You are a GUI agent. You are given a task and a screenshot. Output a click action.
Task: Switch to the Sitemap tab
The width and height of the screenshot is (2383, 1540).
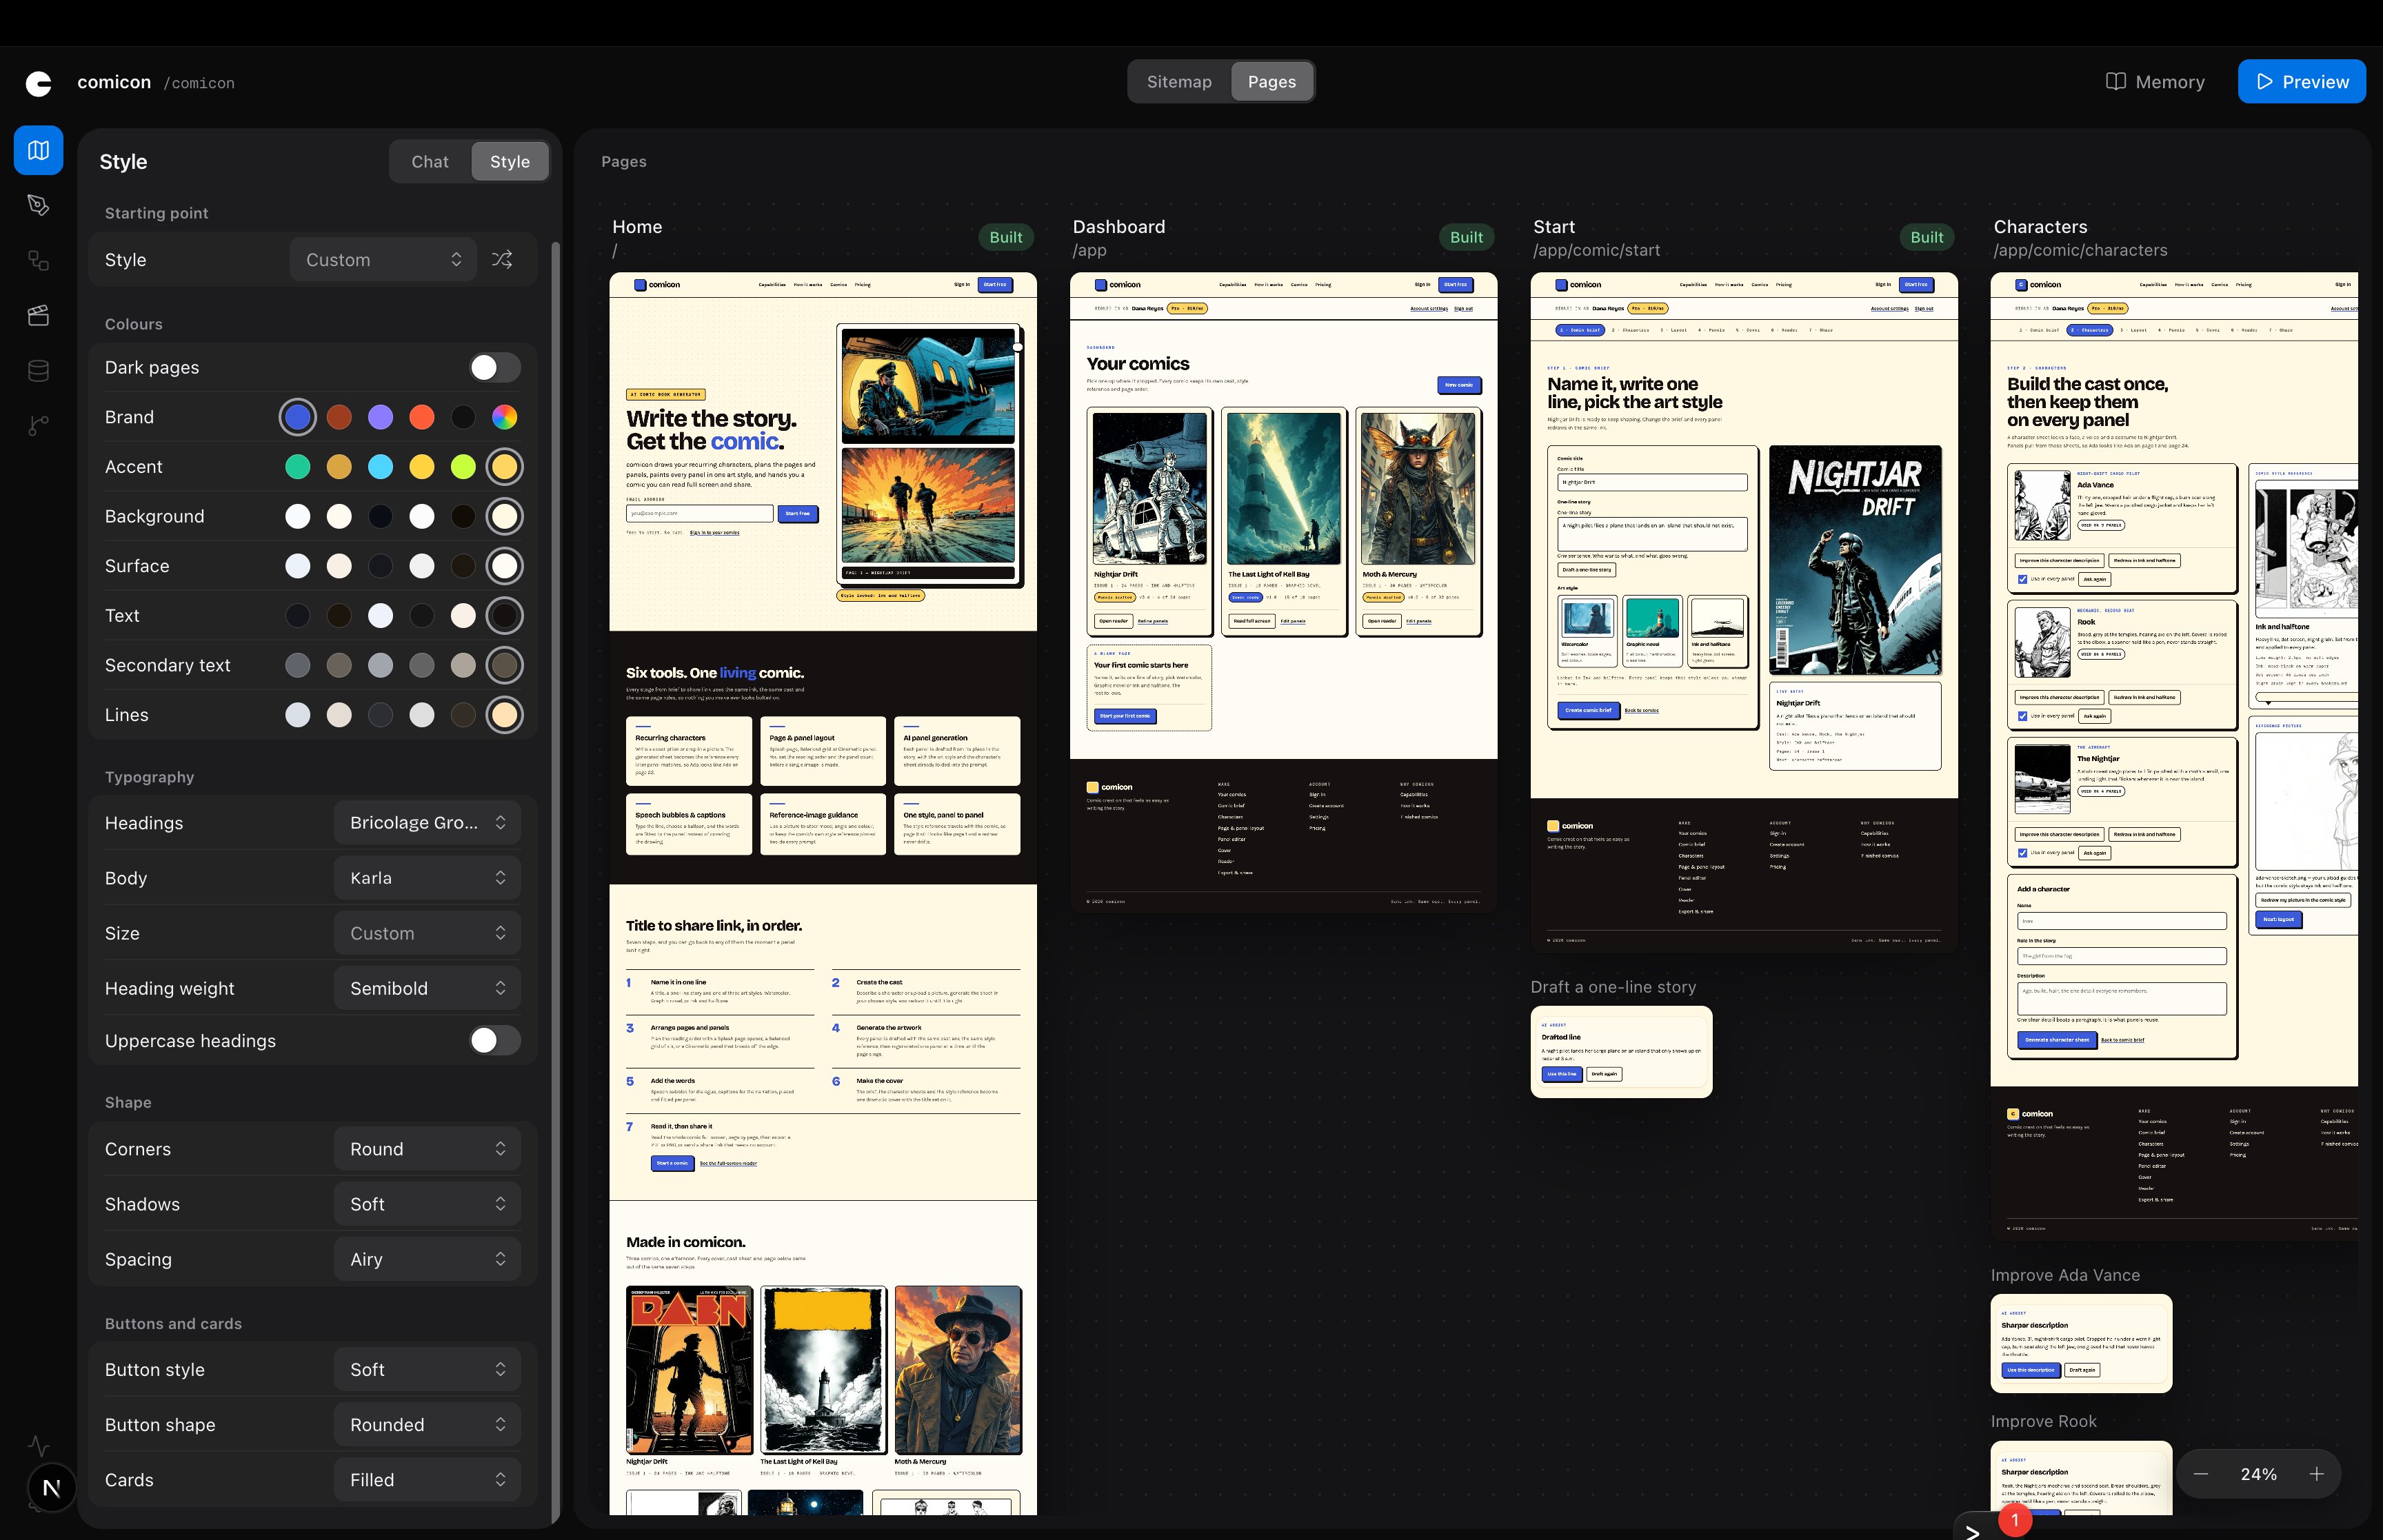coord(1179,82)
